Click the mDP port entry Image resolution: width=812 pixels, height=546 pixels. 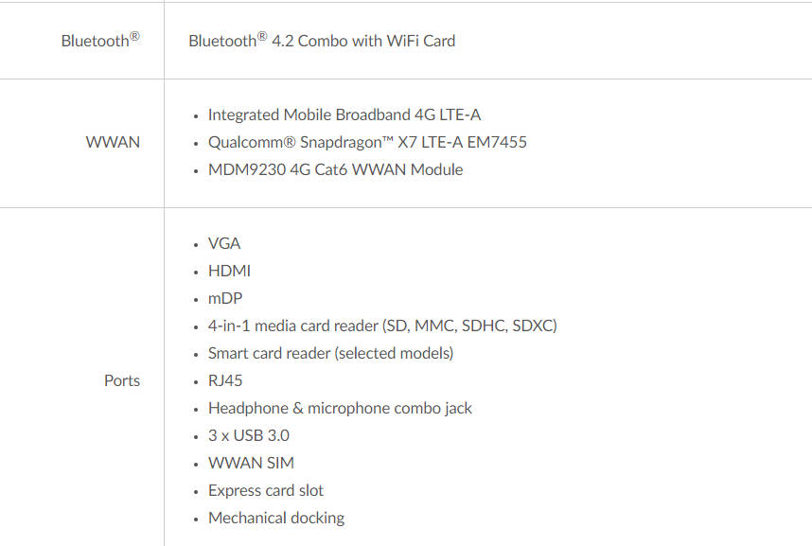coord(225,298)
